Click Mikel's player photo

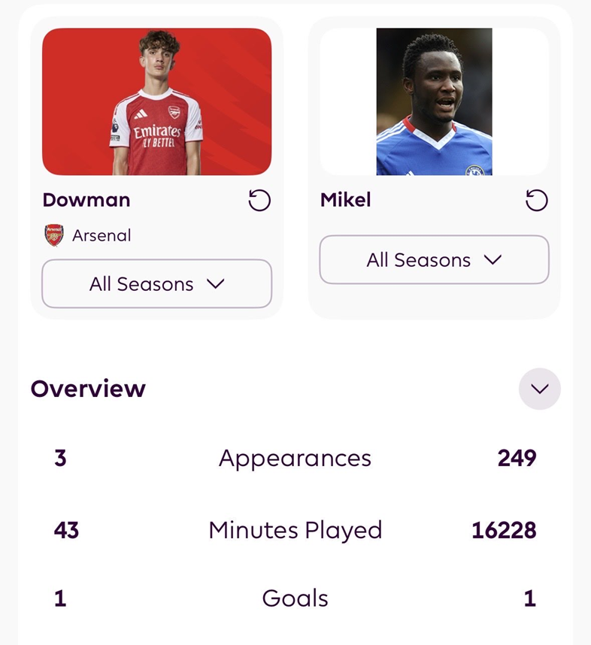coord(434,101)
